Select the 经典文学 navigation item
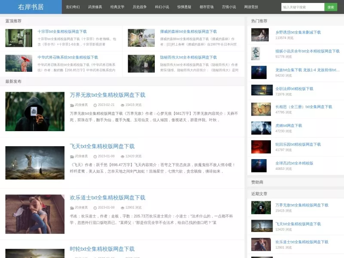 pos(117,7)
